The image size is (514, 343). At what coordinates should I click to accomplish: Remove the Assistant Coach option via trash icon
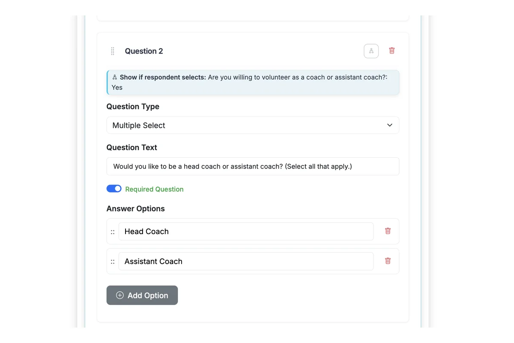pyautogui.click(x=388, y=261)
